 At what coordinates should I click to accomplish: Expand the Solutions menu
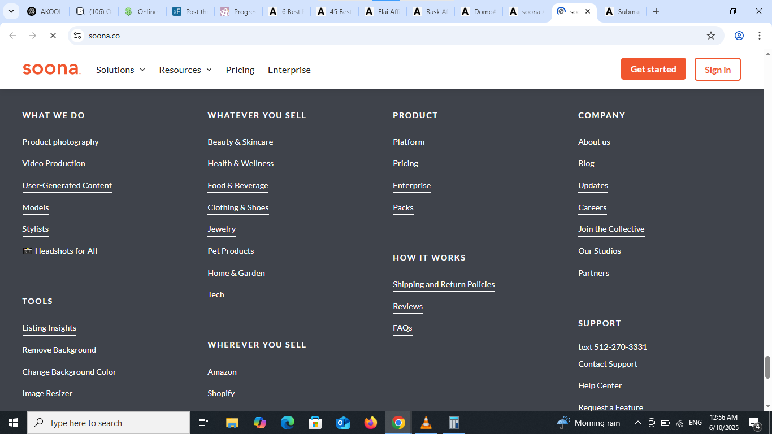(x=120, y=70)
